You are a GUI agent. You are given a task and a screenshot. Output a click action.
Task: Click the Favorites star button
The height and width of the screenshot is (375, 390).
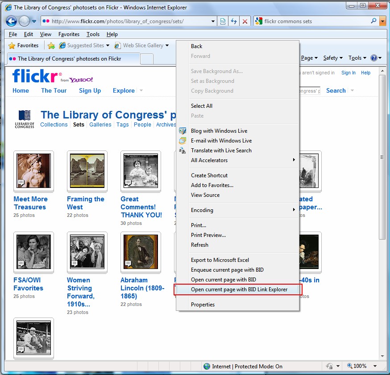[x=23, y=45]
